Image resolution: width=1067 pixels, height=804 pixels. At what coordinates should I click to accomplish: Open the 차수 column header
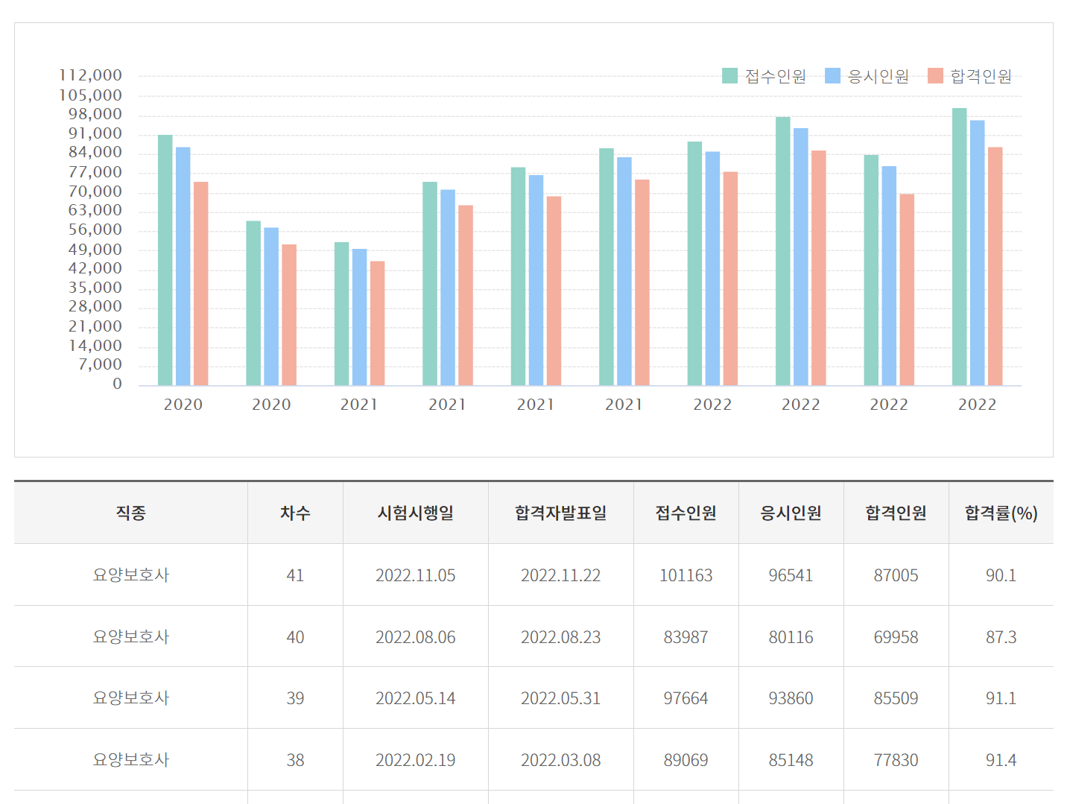point(295,513)
